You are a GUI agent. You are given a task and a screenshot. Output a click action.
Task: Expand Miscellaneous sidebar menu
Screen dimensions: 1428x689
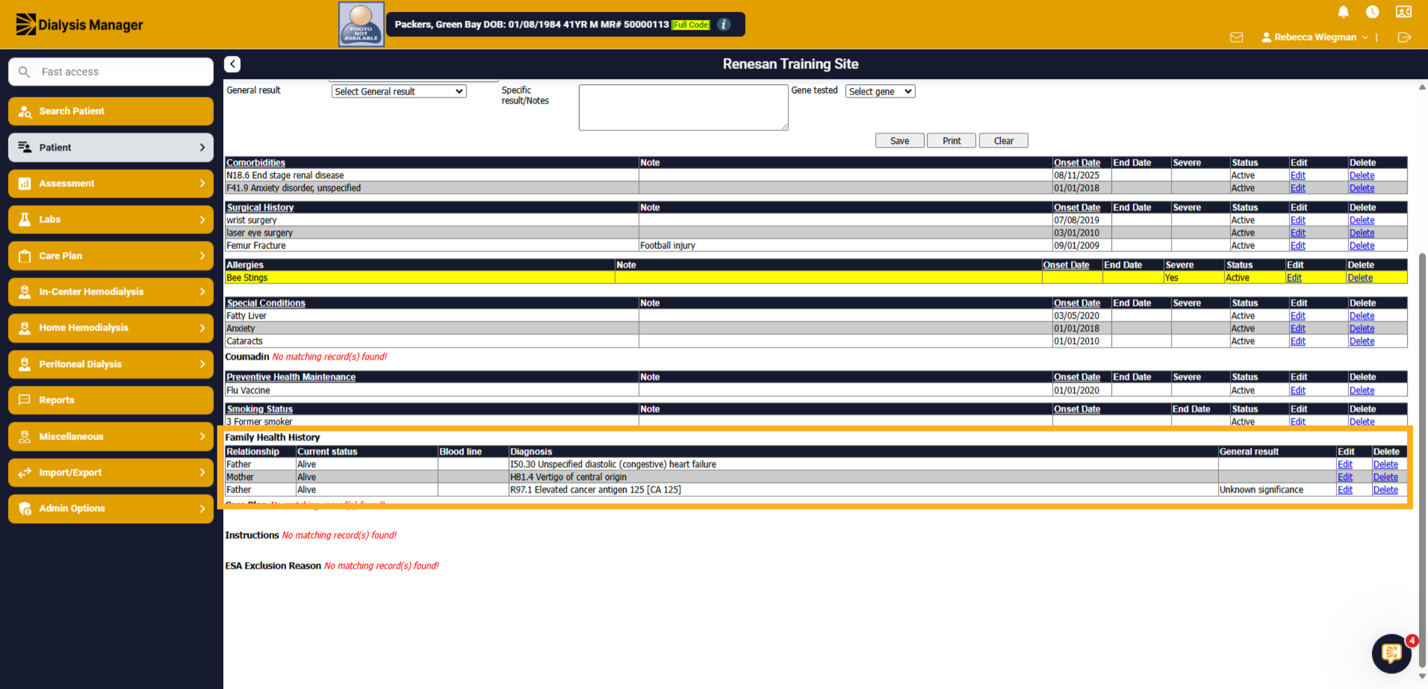[111, 436]
